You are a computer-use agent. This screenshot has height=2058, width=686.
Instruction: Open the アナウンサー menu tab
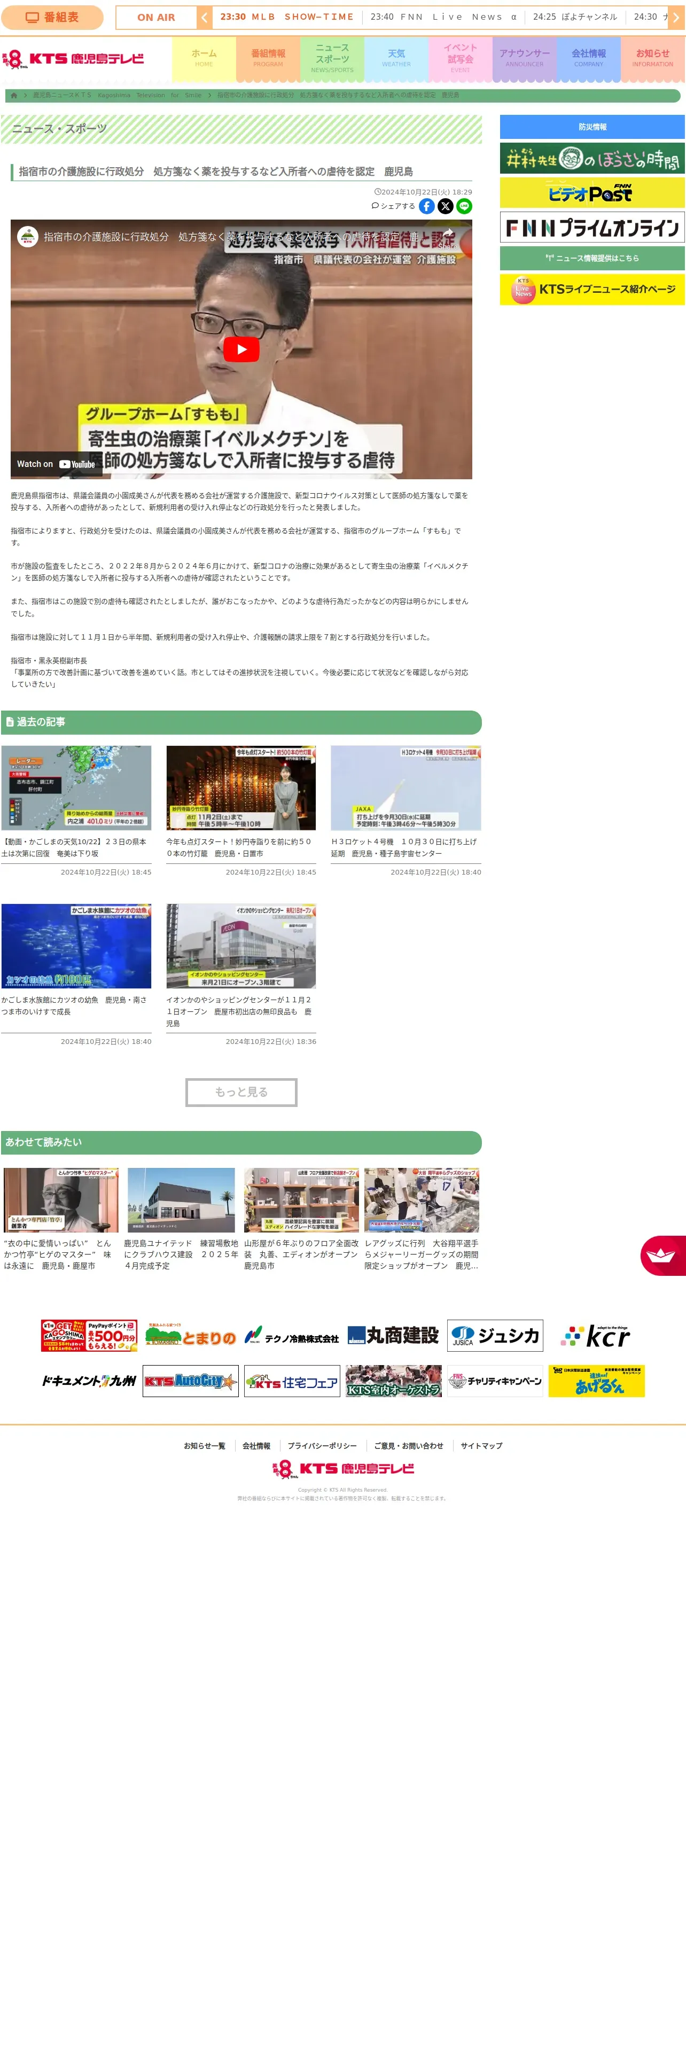525,58
